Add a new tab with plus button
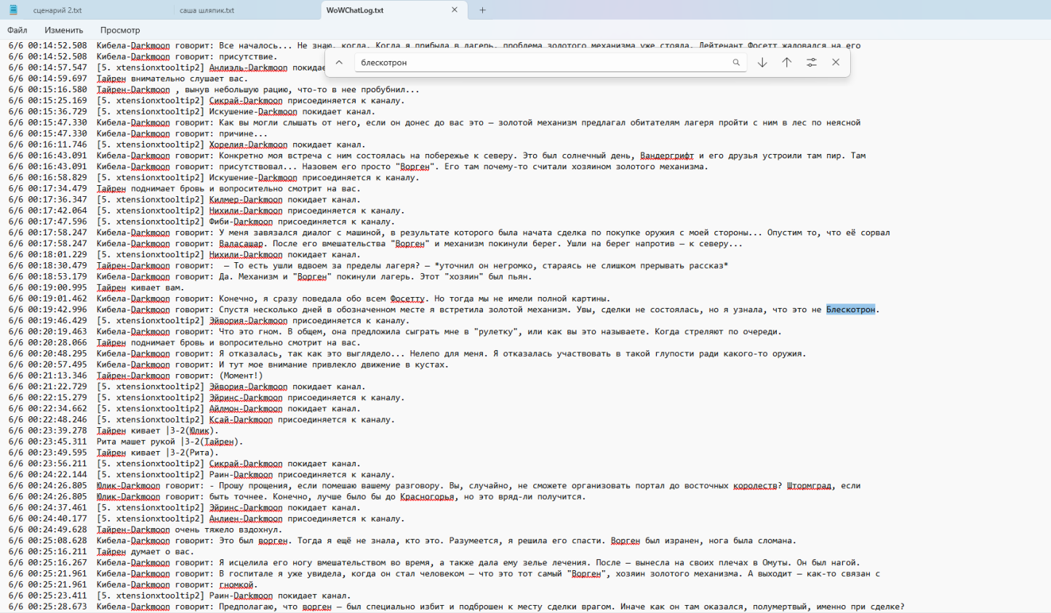 point(482,10)
